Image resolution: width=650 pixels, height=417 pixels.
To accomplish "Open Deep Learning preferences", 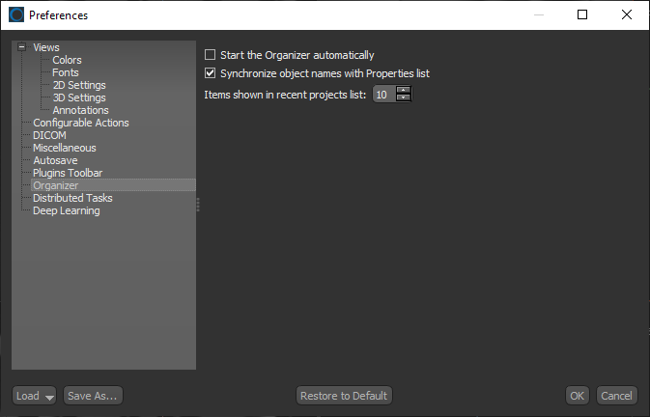I will click(66, 210).
